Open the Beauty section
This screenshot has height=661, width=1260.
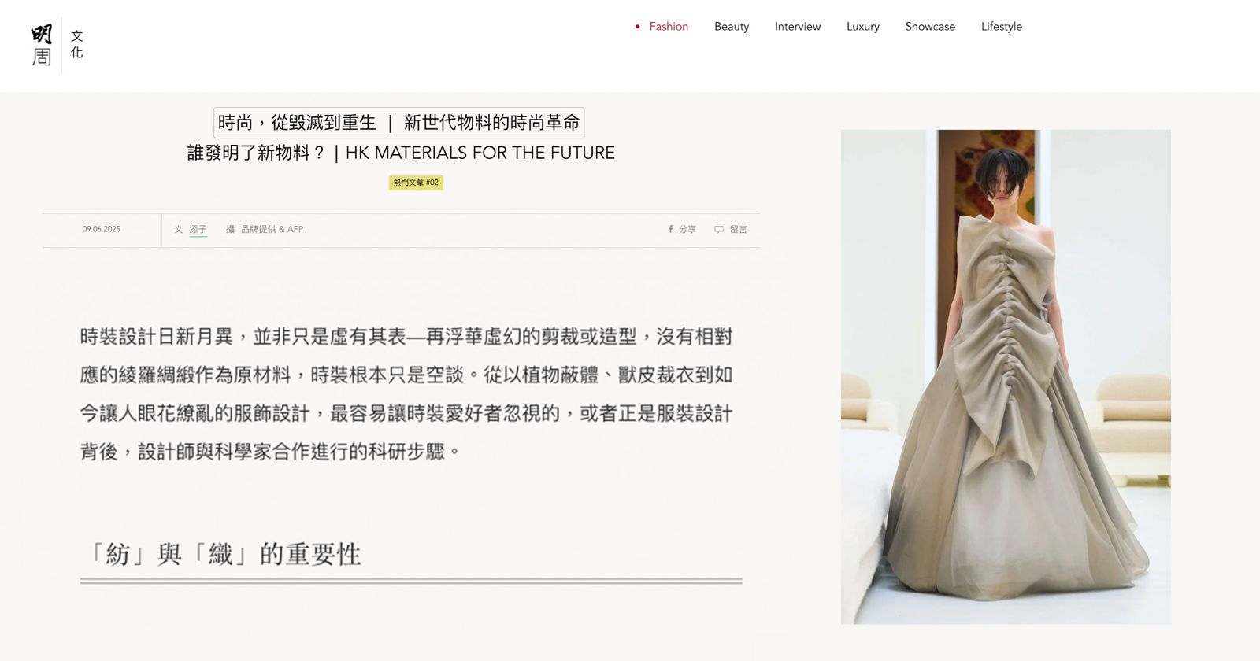tap(732, 27)
